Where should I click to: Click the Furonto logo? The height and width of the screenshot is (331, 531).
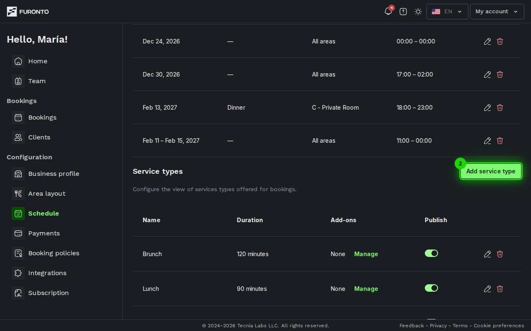pyautogui.click(x=28, y=12)
